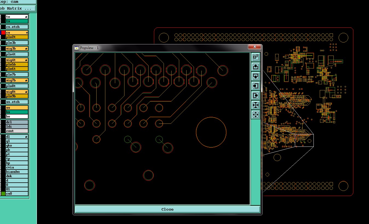The width and height of the screenshot is (369, 224).
Task: Click the large circular pad in Popview
Action: pos(211,132)
